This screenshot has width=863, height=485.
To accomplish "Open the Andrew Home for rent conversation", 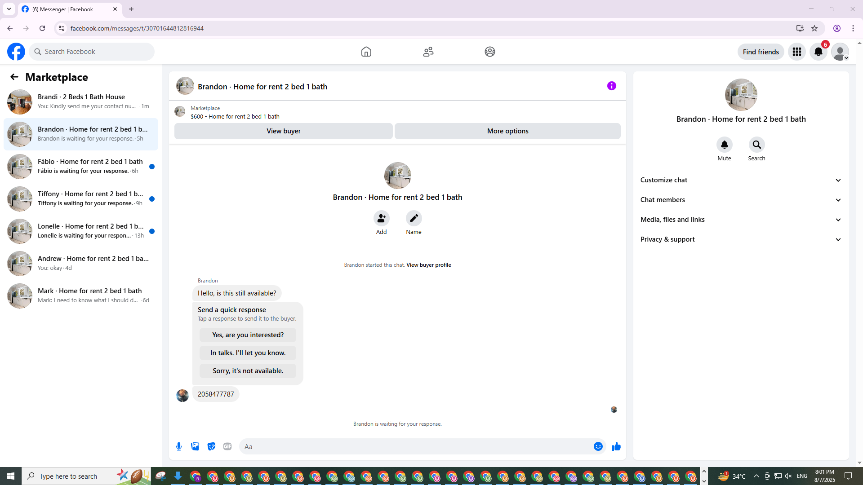I will (x=81, y=264).
